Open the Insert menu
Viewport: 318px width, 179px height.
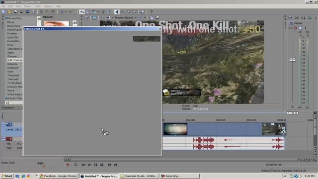click(x=28, y=6)
